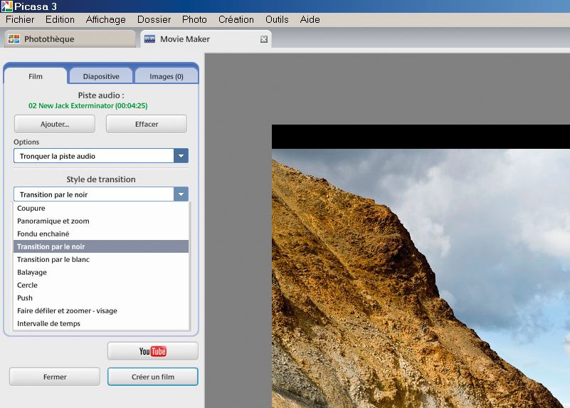Open the Dossier menu
This screenshot has height=408, width=570.
[154, 20]
